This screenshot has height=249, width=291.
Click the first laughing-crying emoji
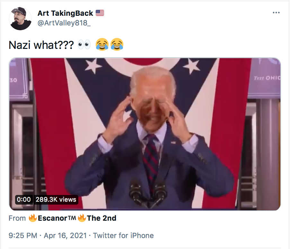[102, 44]
